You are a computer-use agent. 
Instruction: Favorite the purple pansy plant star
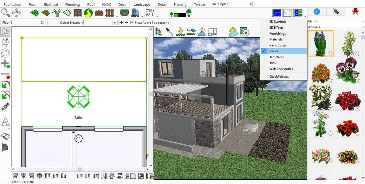pyautogui.click(x=357, y=81)
